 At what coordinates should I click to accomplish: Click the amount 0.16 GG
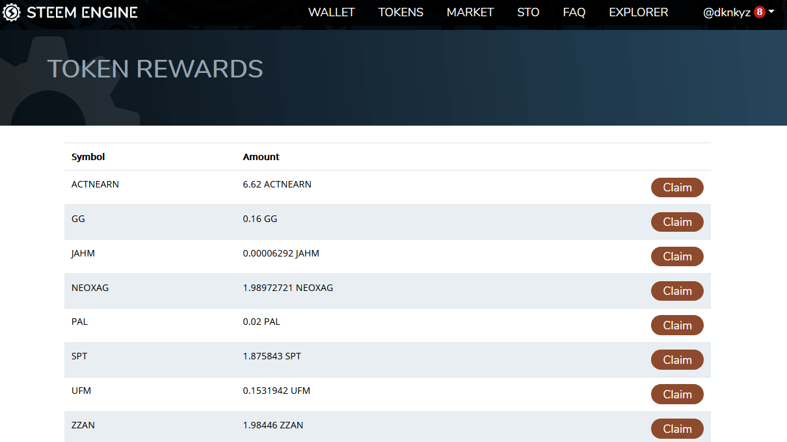[260, 219]
